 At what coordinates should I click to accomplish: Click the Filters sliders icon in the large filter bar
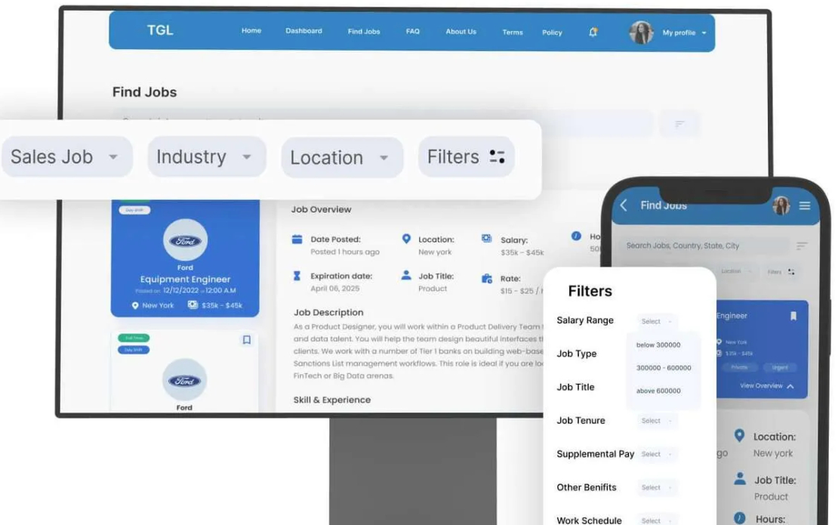point(497,156)
